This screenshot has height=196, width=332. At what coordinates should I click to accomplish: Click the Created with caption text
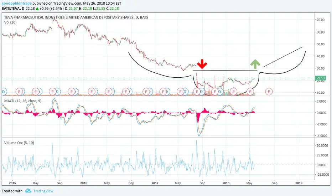click(x=12, y=191)
